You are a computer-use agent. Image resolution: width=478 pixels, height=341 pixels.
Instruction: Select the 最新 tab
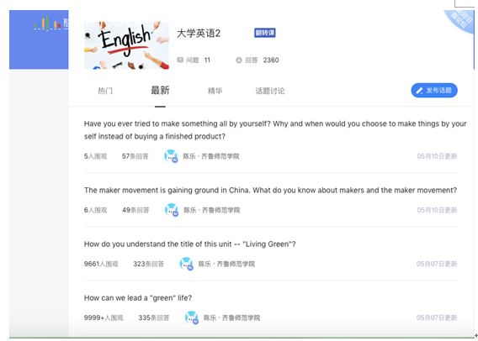[x=160, y=91]
